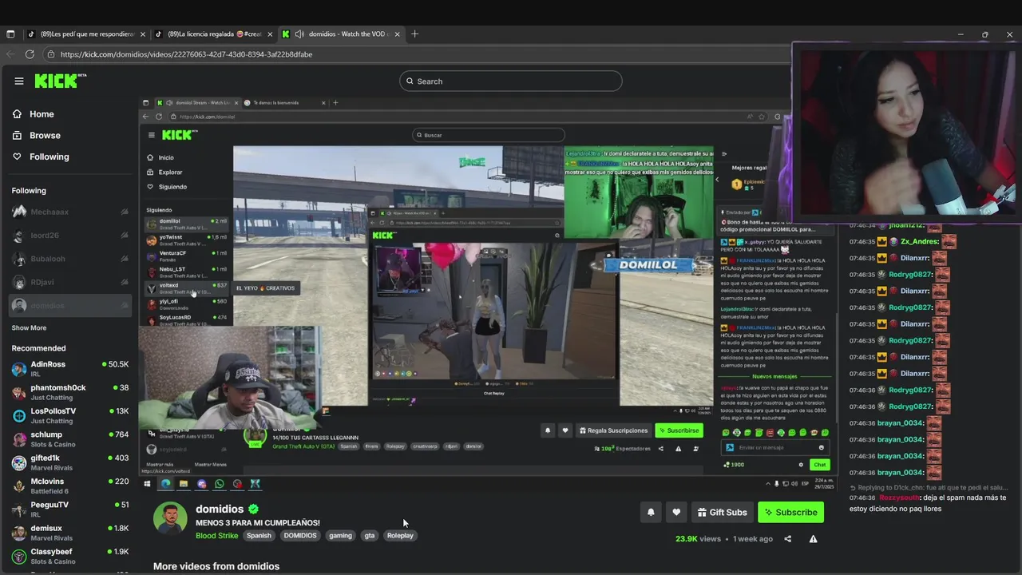The image size is (1022, 575).
Task: Open the Kick sidebar hamburger menu
Action: [19, 81]
